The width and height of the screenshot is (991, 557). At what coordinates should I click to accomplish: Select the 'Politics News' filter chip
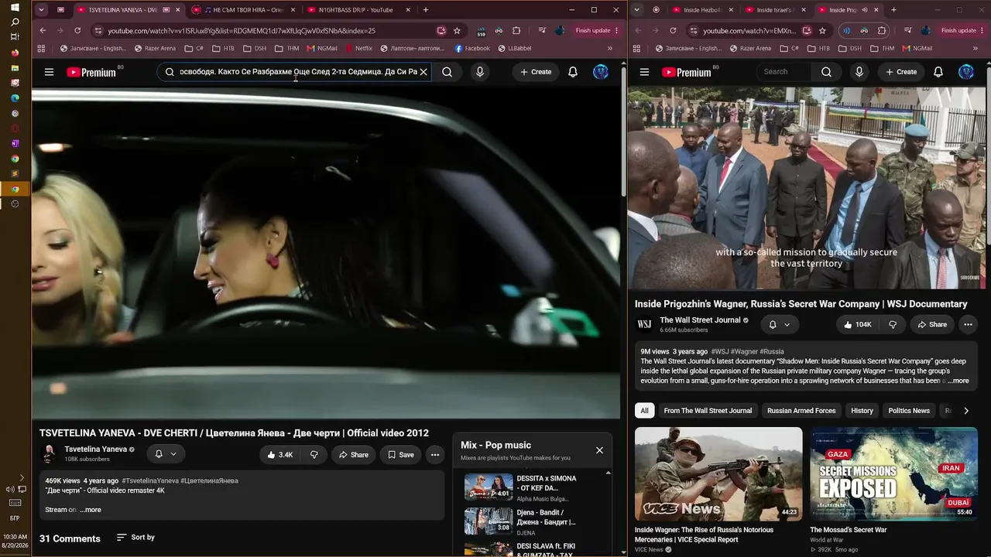909,411
